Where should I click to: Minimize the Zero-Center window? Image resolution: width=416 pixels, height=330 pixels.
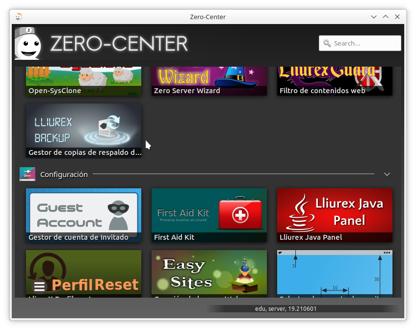pos(373,17)
